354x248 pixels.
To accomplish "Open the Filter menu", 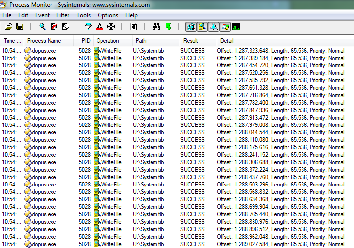I will (63, 15).
